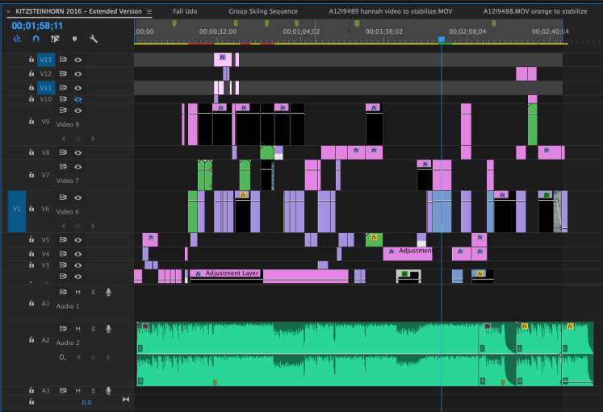Image resolution: width=603 pixels, height=412 pixels.
Task: Click voice-over record microphone on Audio 1
Action: pos(108,292)
